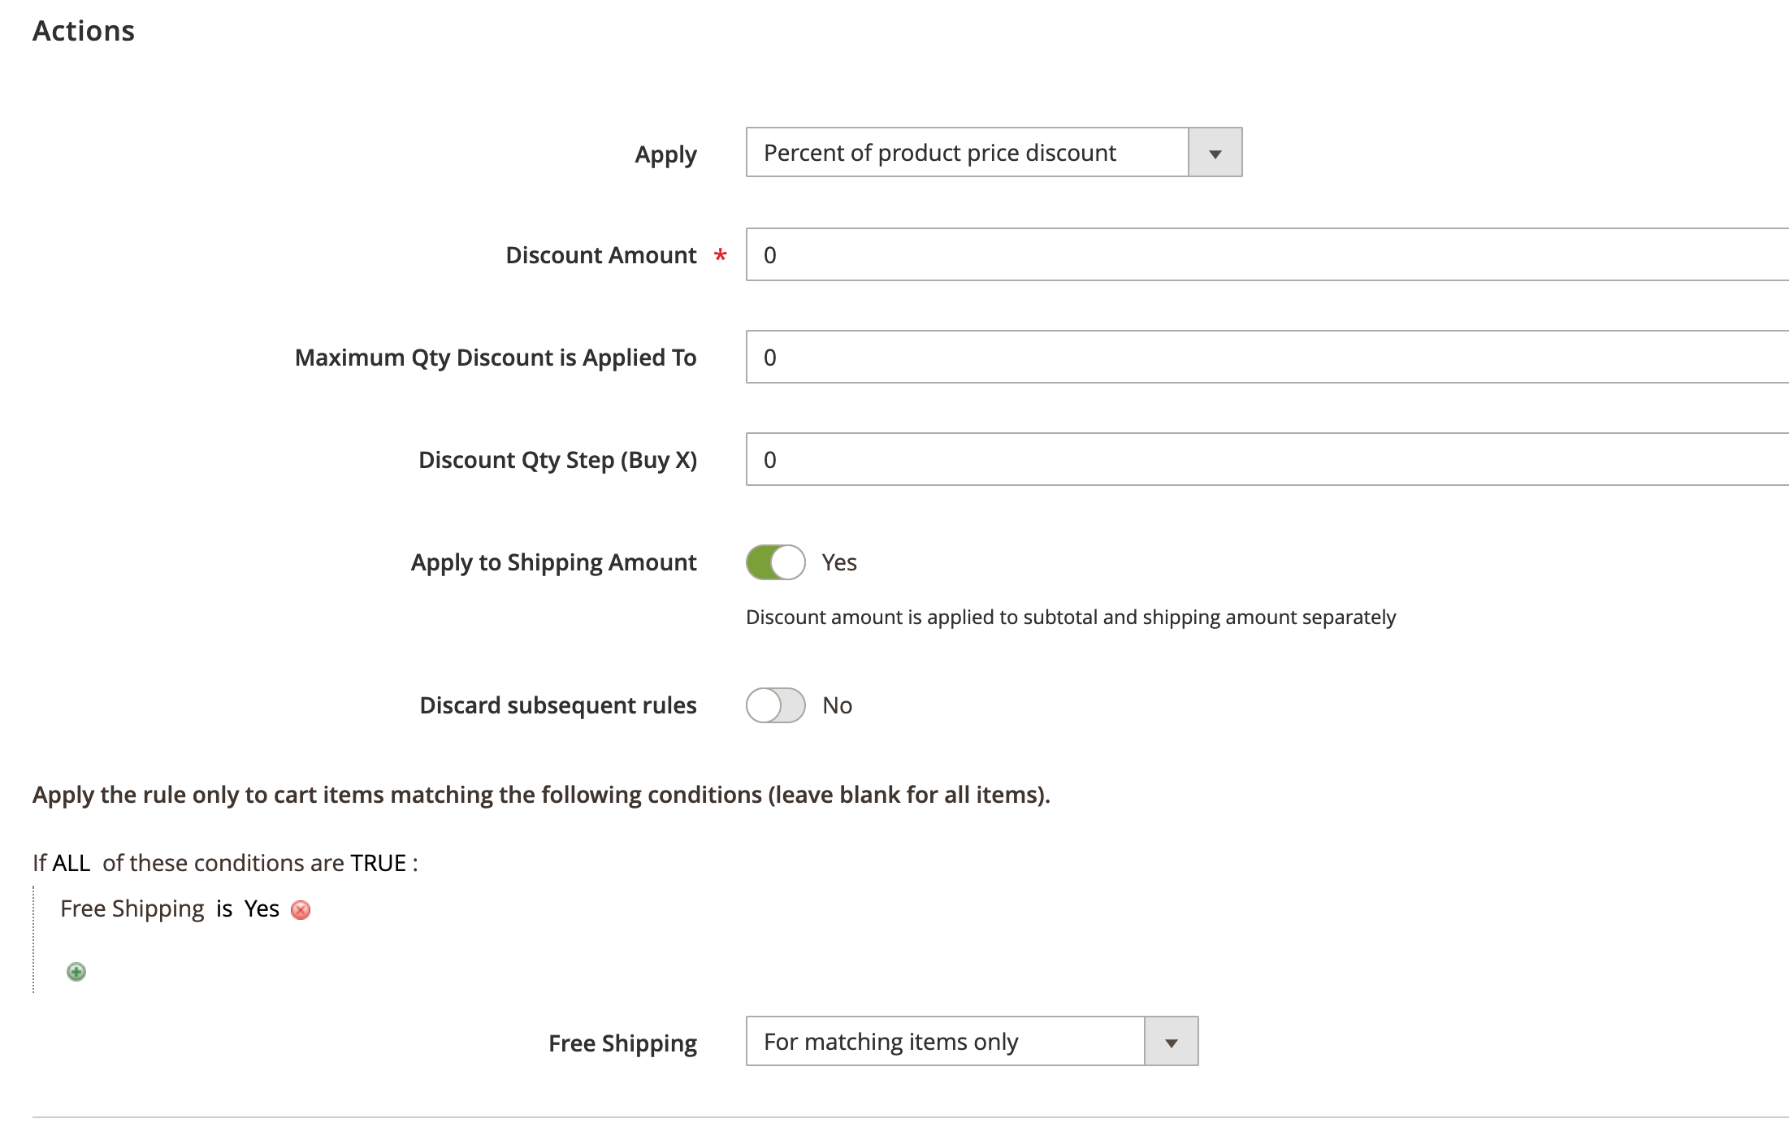Screen dimensions: 1789x1123
Task: Enable Discard subsequent rules
Action: tap(775, 705)
